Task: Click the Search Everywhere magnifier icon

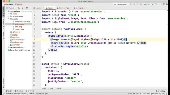Action: [167, 4]
